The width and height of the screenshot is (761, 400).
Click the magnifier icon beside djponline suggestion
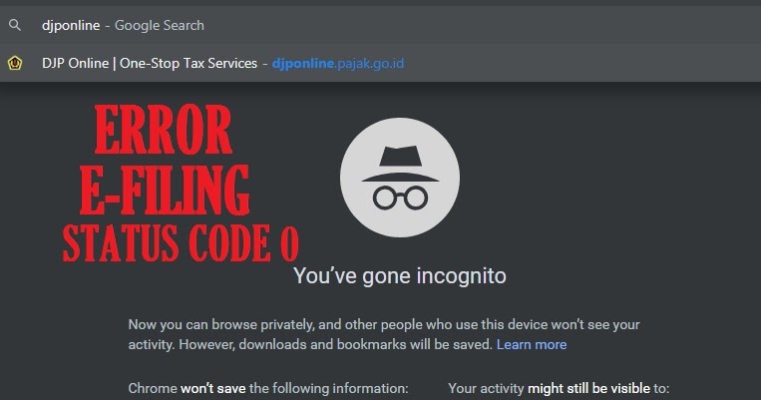pyautogui.click(x=15, y=25)
